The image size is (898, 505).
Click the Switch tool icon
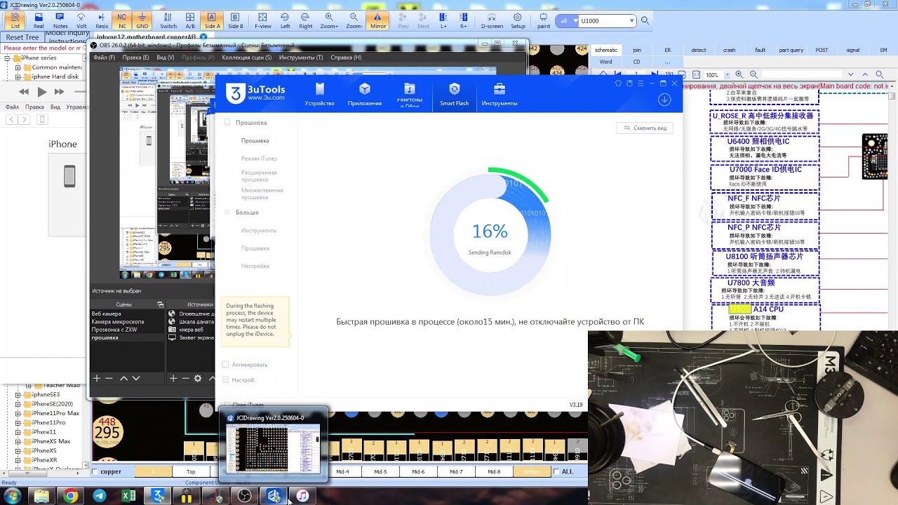tap(168, 20)
